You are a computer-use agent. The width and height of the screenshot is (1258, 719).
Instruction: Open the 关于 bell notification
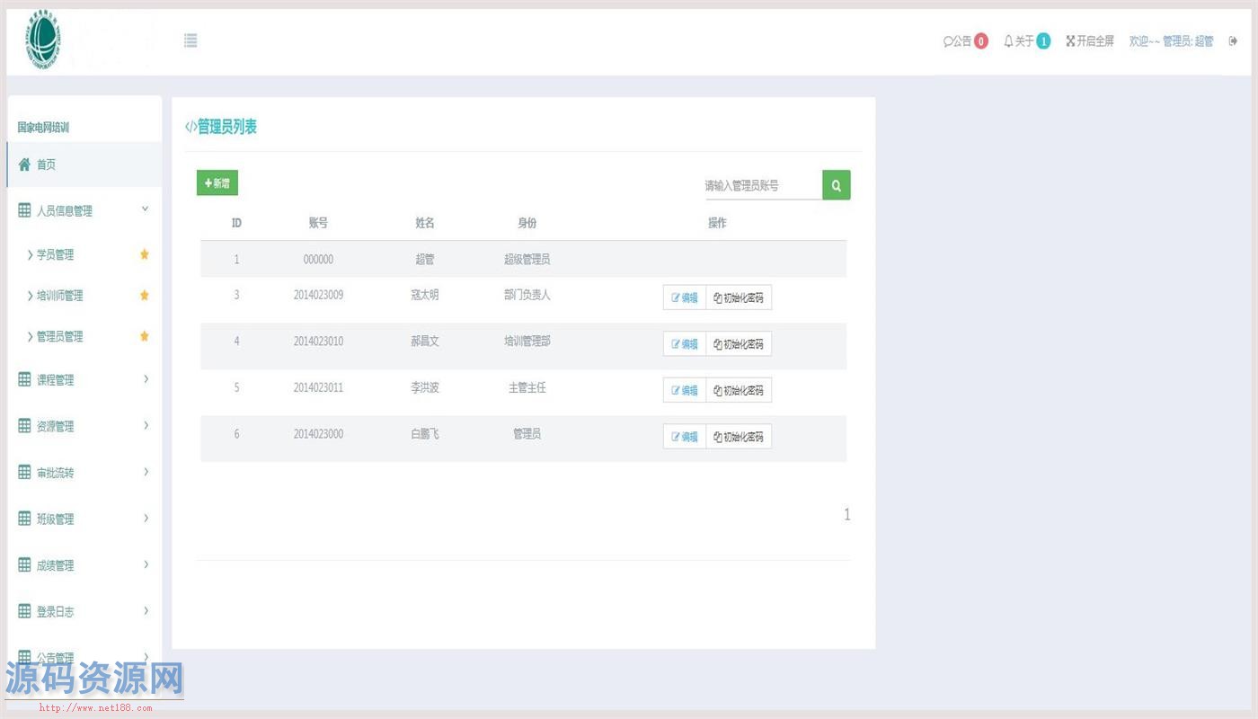[1027, 41]
